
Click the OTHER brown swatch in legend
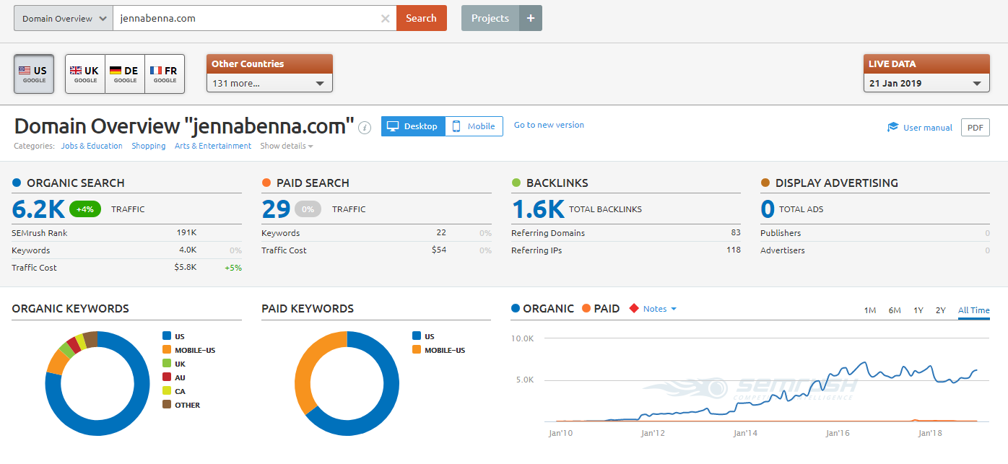pos(167,405)
